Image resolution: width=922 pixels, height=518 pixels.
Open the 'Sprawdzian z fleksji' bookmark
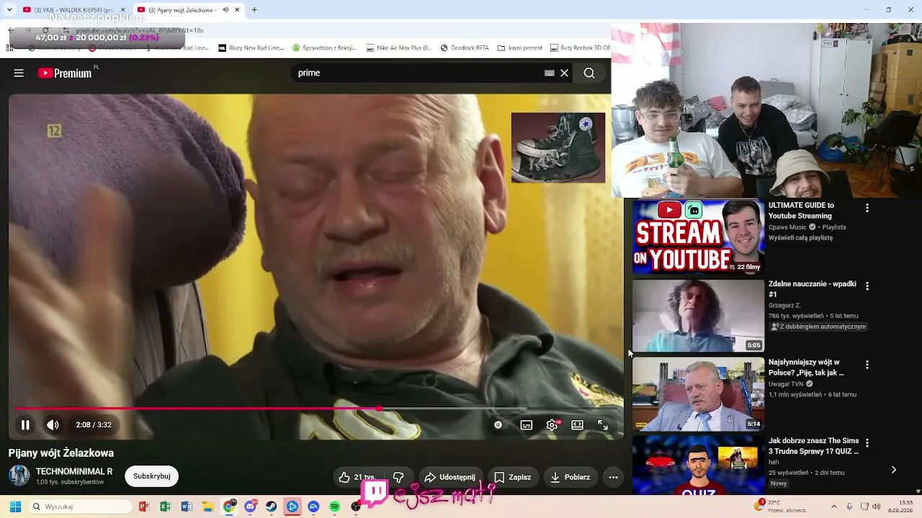tap(325, 48)
